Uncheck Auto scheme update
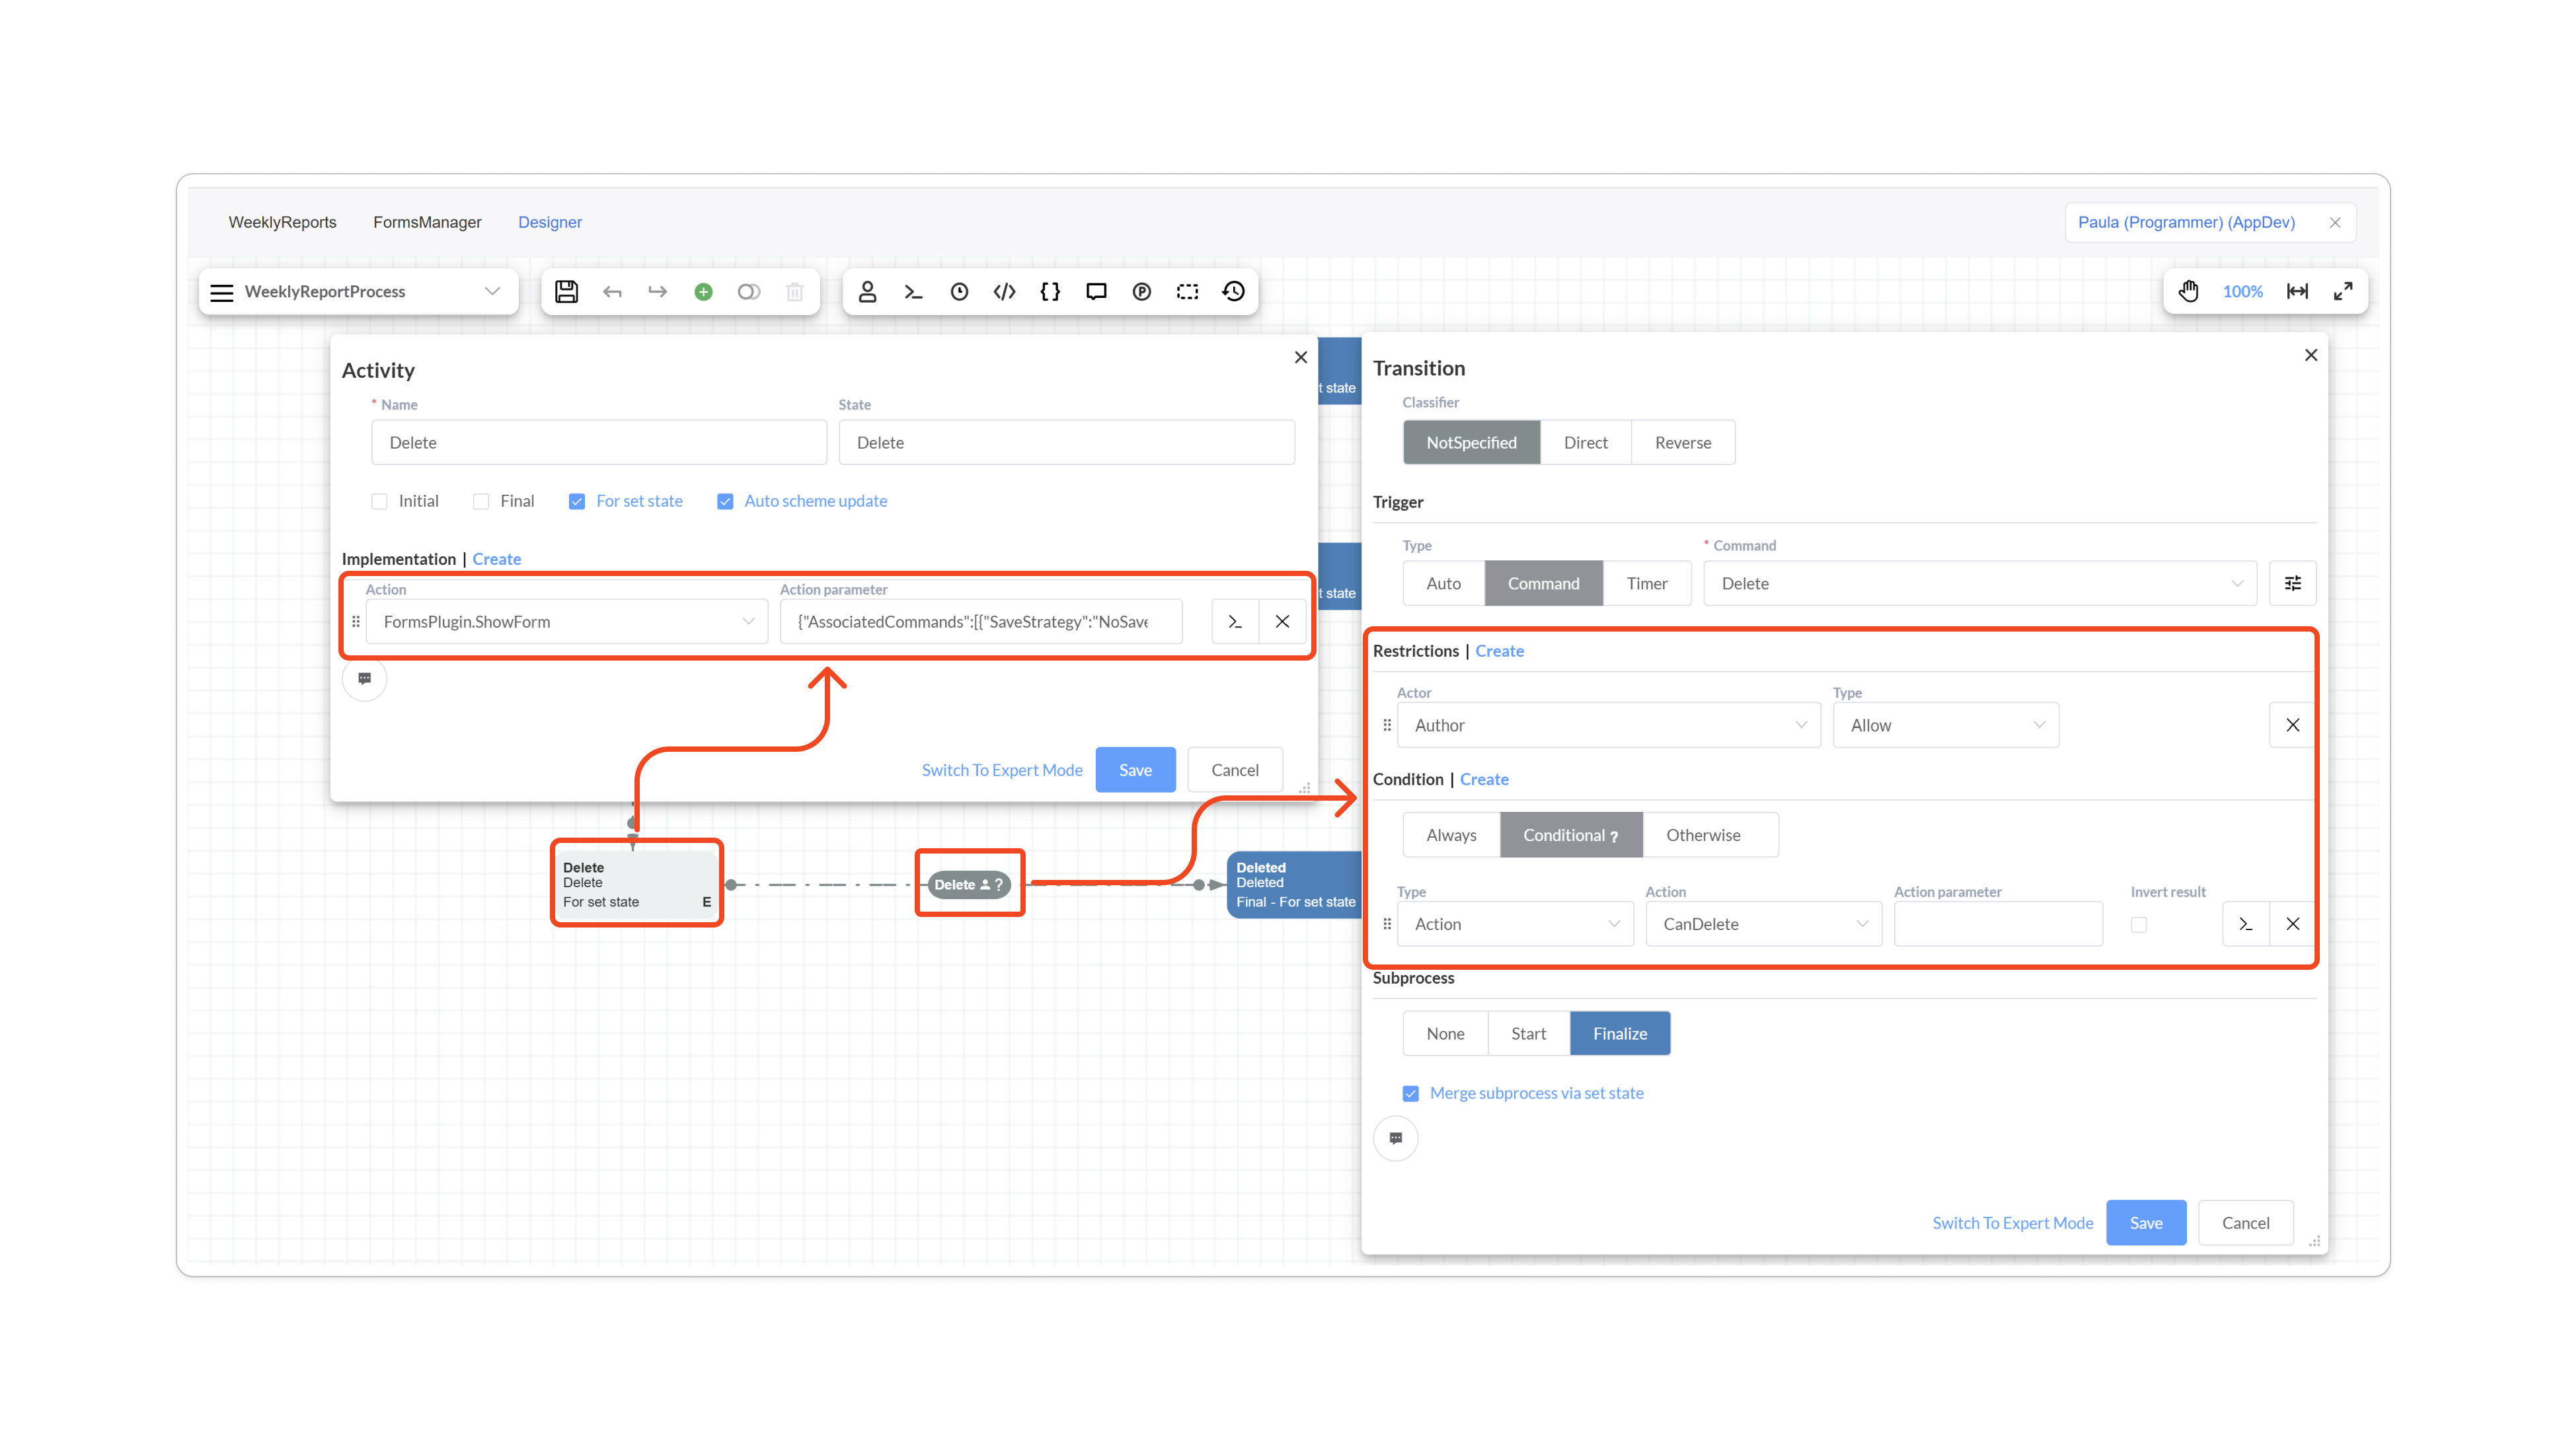The height and width of the screenshot is (1456, 2567). (725, 501)
